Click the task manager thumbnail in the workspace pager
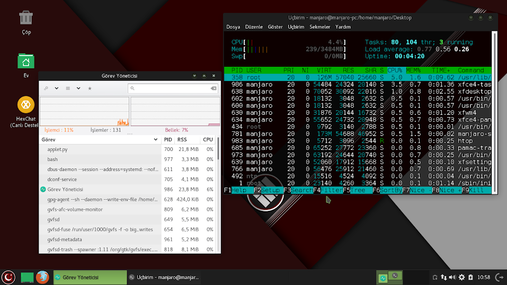The height and width of the screenshot is (285, 507). [383, 278]
